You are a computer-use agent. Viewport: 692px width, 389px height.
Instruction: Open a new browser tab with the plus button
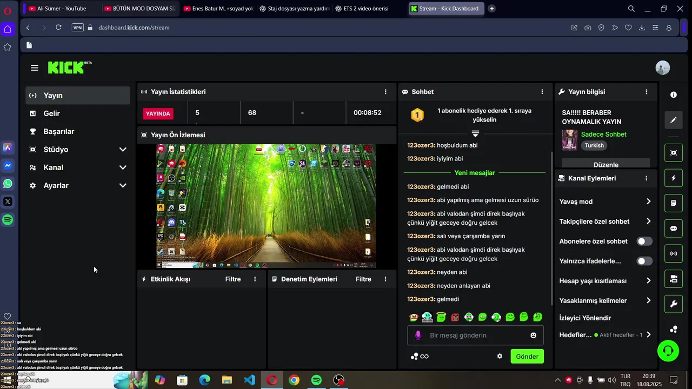click(491, 9)
